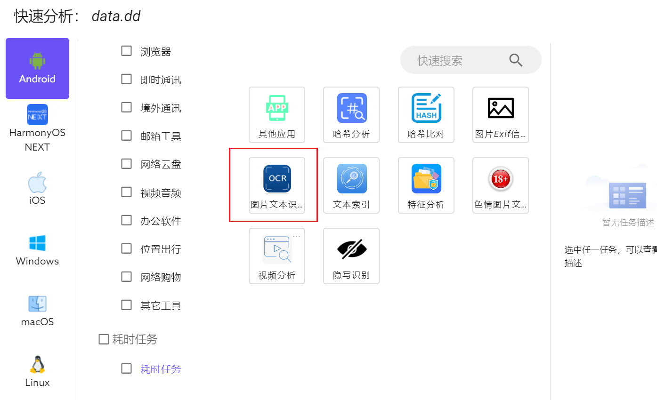Choose the 特征分析 folder tile

pyautogui.click(x=426, y=185)
